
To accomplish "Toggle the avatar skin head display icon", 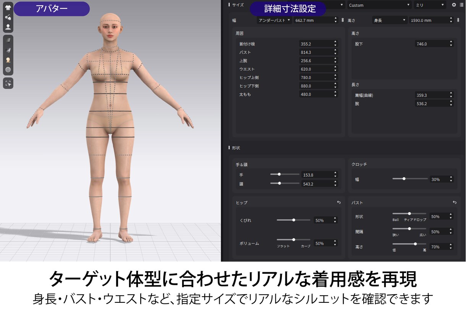I will 8,60.
